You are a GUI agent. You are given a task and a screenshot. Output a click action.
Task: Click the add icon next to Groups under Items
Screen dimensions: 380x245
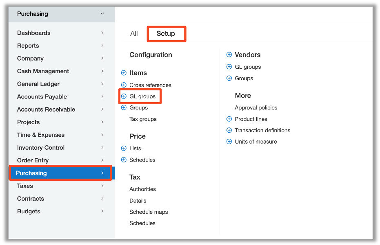pos(123,107)
